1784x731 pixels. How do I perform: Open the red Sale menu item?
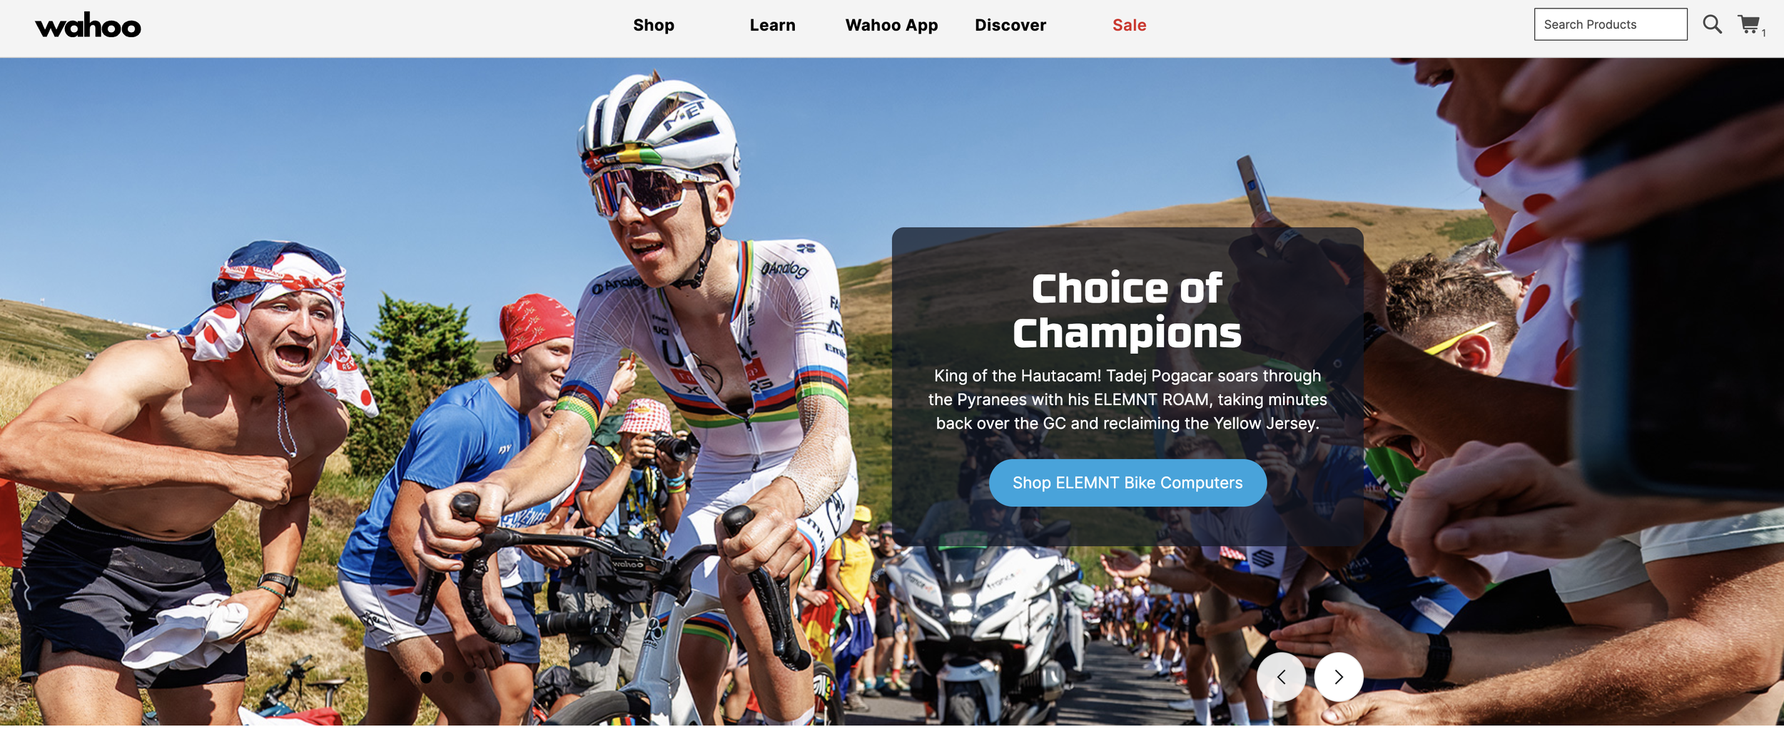tap(1129, 25)
